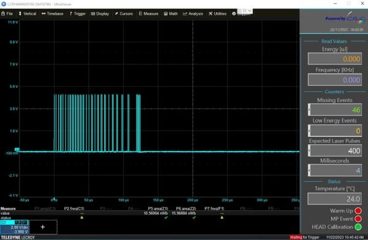This screenshot has width=368, height=240.
Task: Open the Vertical menu
Action: (x=28, y=14)
